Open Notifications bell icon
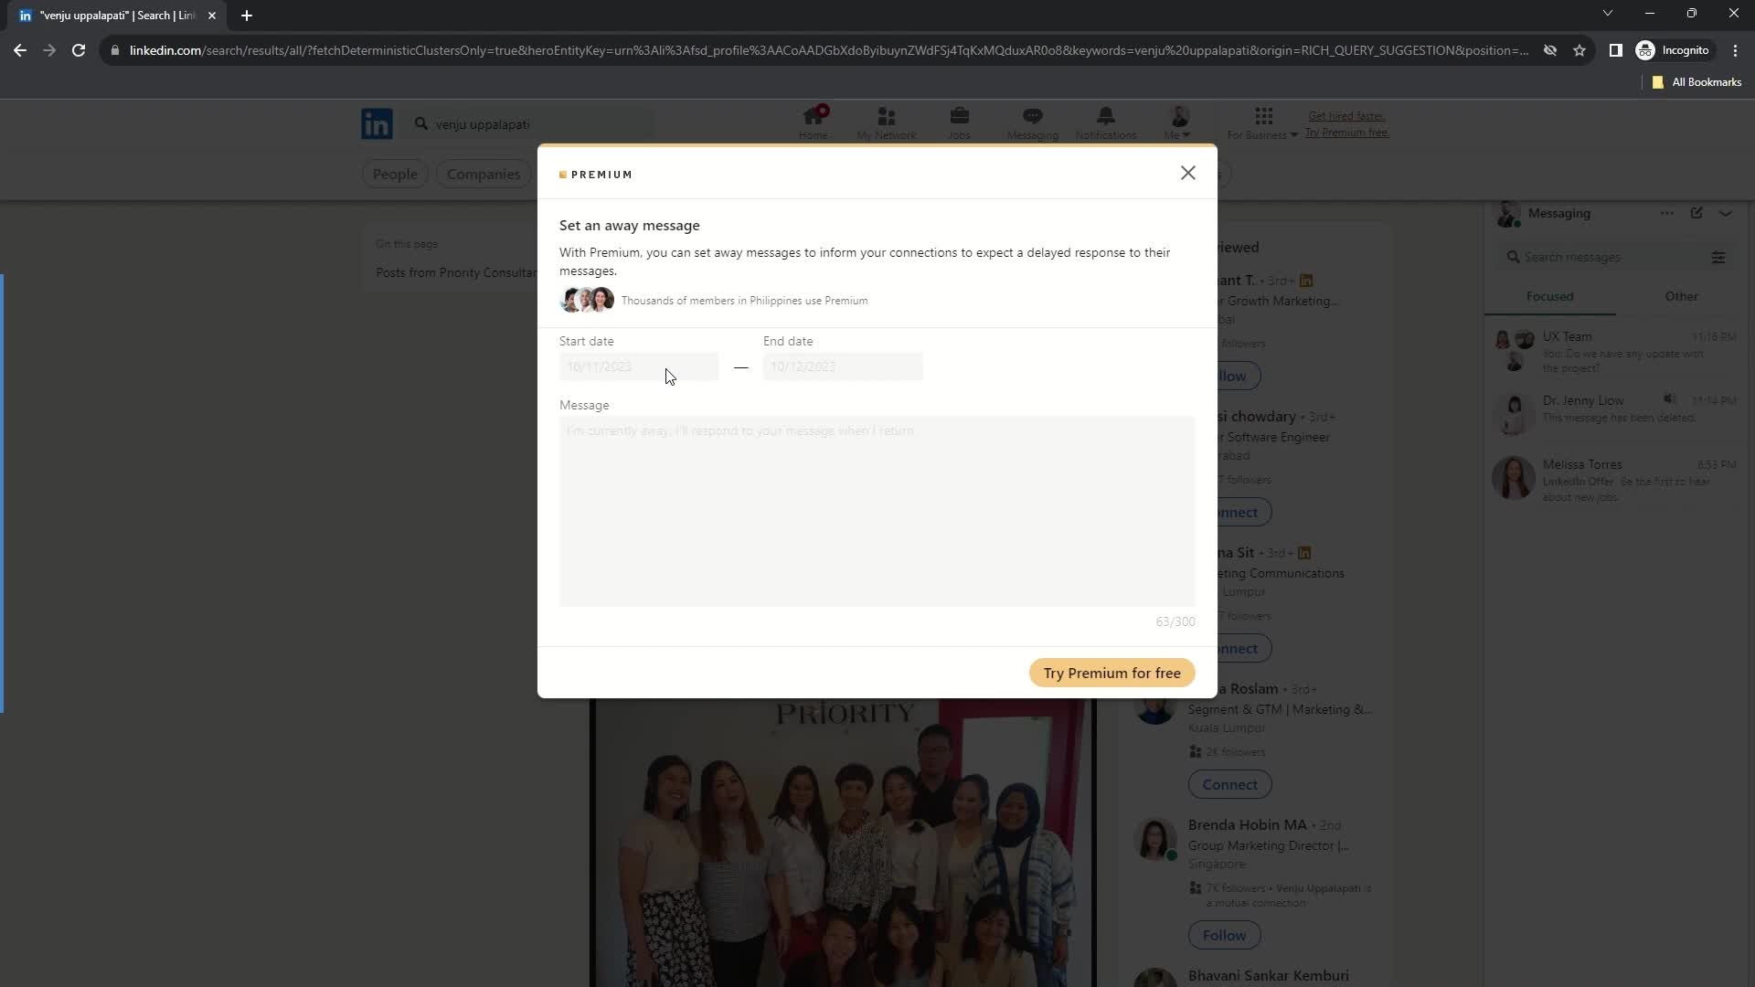Screen dimensions: 1755x987 [x=1105, y=122]
